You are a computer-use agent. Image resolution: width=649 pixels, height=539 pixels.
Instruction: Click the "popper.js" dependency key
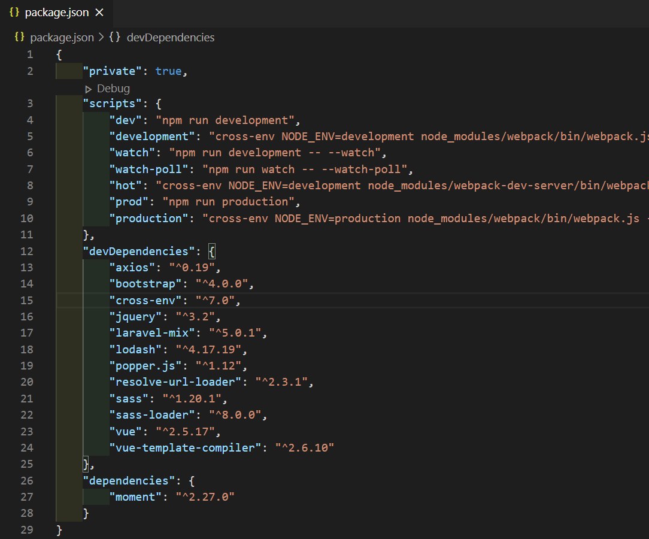tap(145, 366)
